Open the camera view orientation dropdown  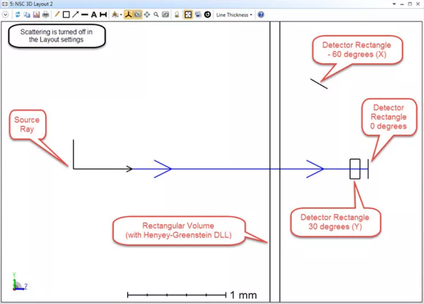[x=117, y=15]
